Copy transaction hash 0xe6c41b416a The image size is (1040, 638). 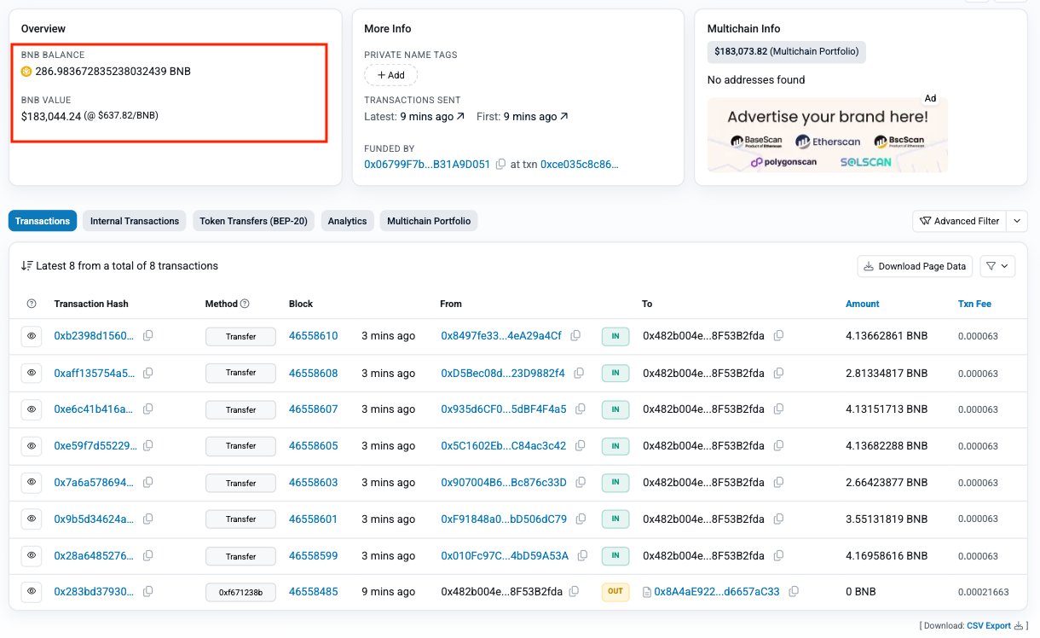148,409
